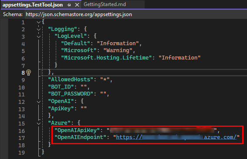
Task: Click the "Default" key on line 4
Action: pos(75,43)
